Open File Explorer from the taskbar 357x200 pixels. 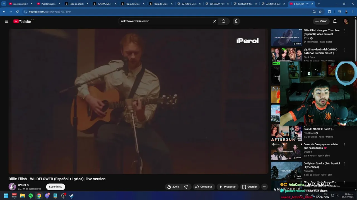pos(22,196)
